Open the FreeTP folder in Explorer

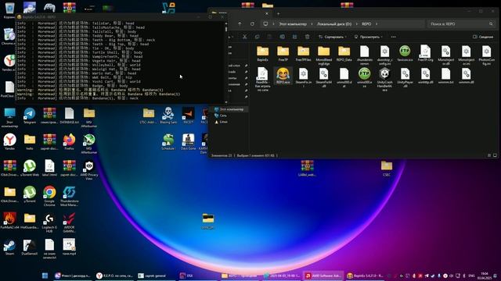(x=283, y=53)
